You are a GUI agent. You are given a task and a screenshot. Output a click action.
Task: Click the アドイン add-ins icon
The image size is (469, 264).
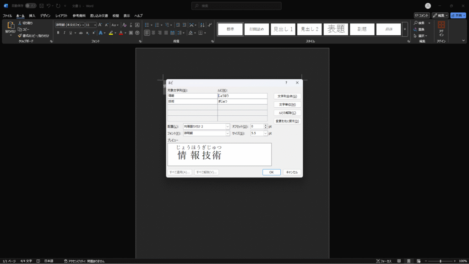point(441,26)
